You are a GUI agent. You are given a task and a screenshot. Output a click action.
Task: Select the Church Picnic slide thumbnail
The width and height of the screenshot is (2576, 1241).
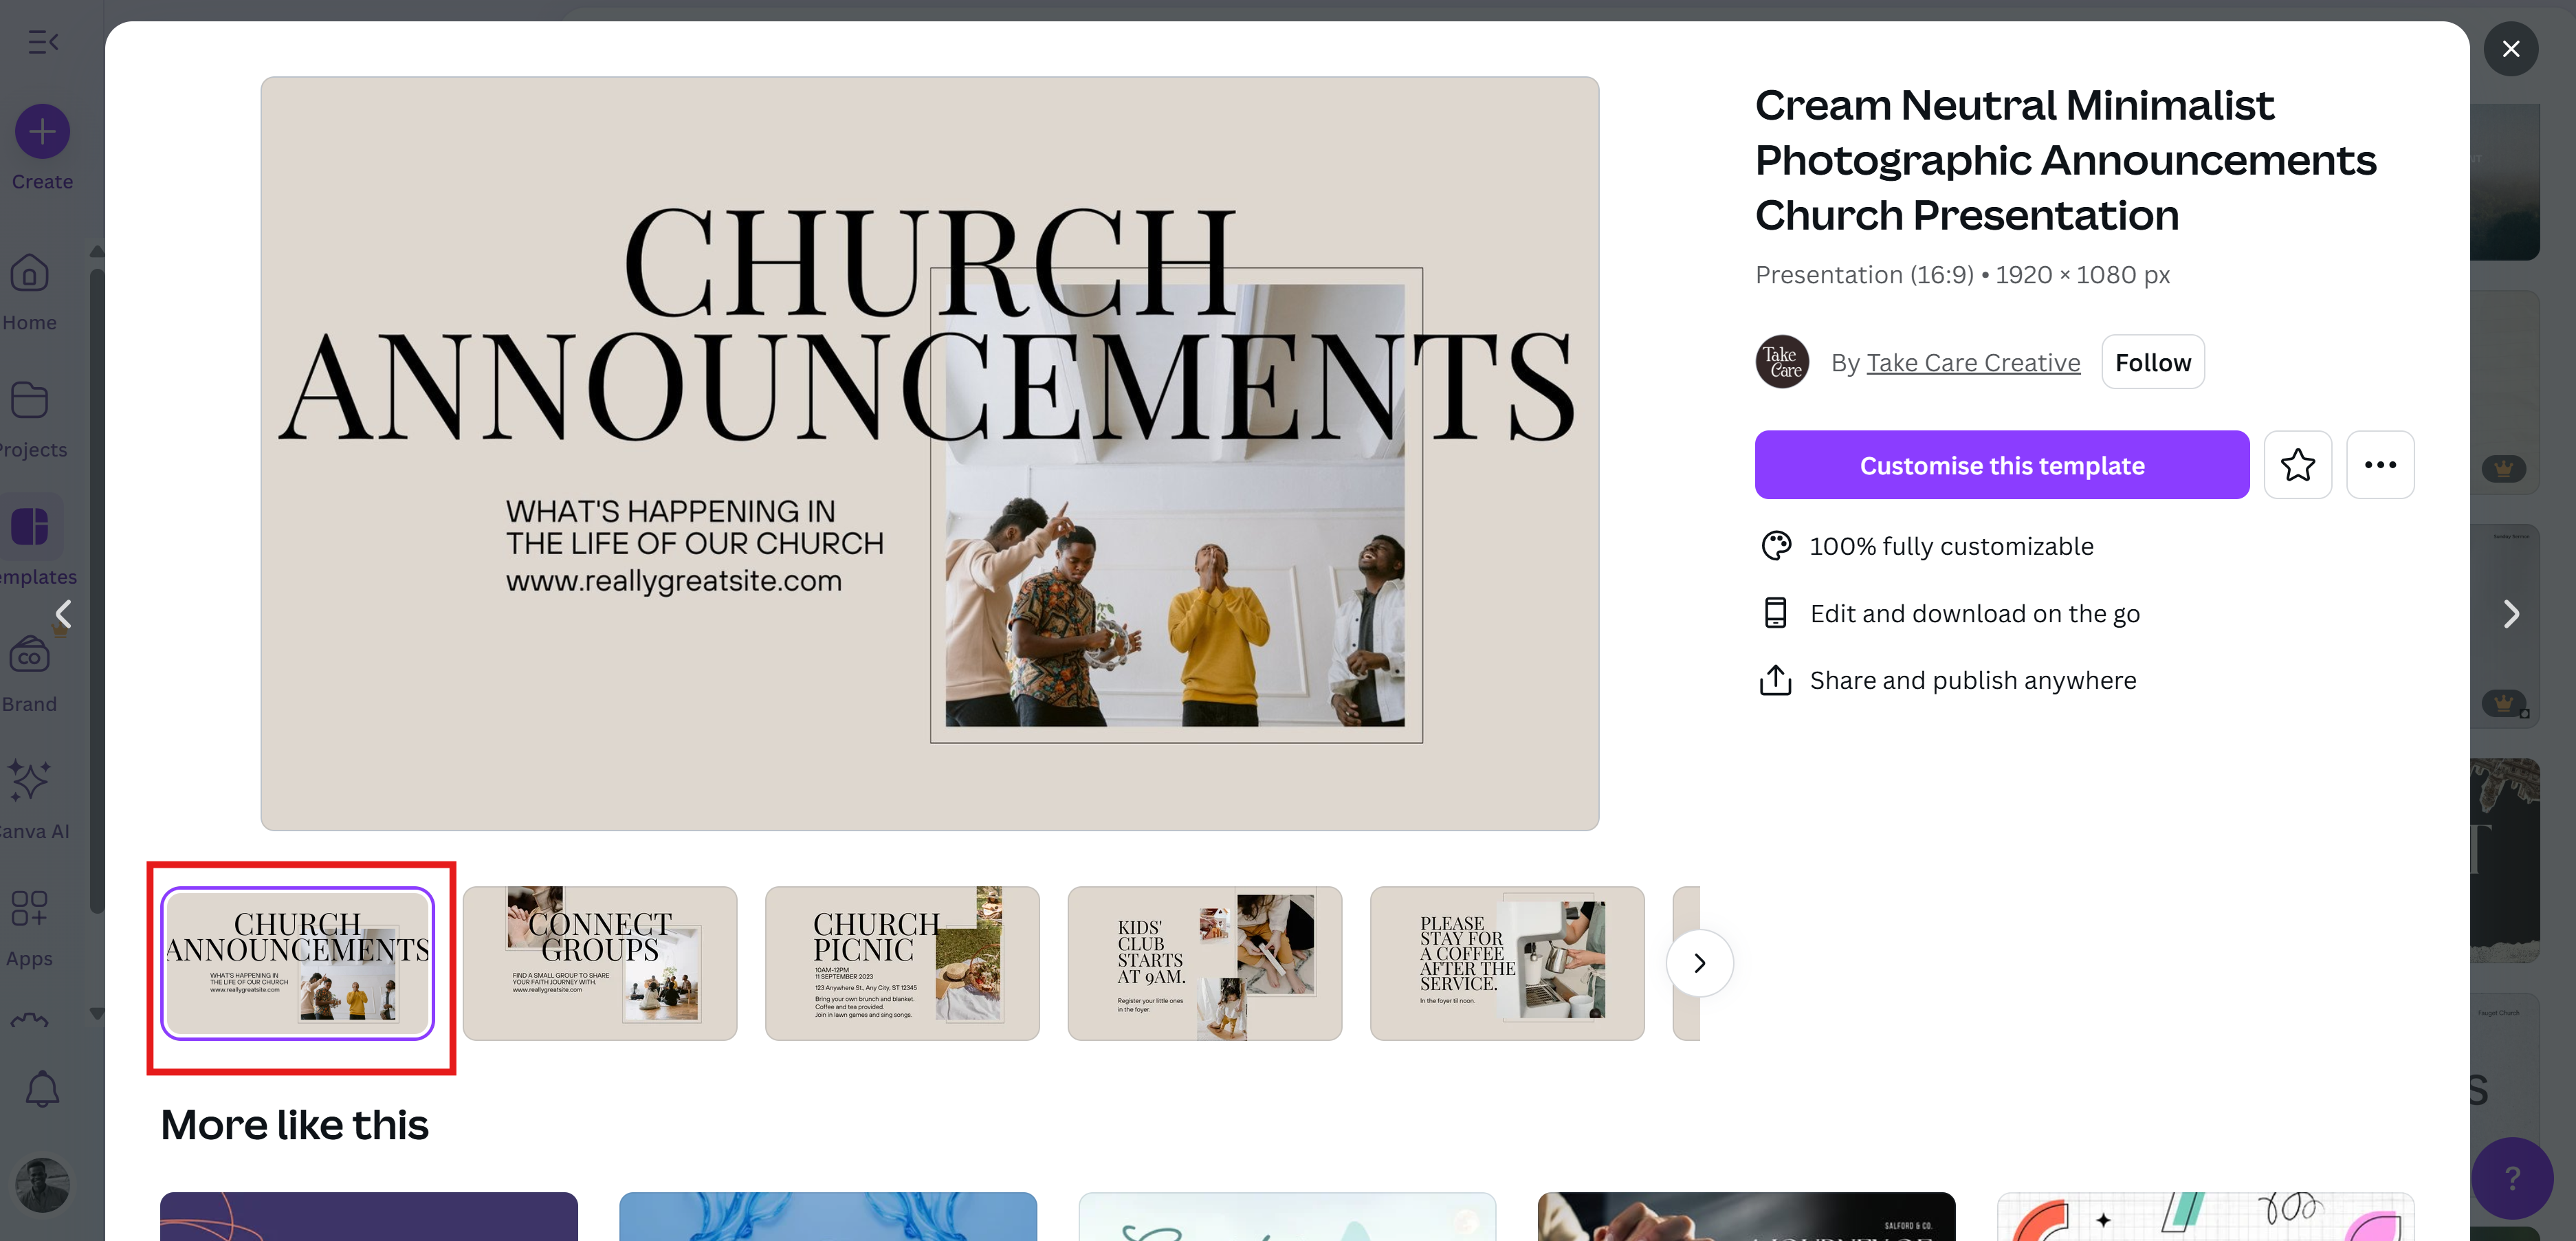click(901, 962)
